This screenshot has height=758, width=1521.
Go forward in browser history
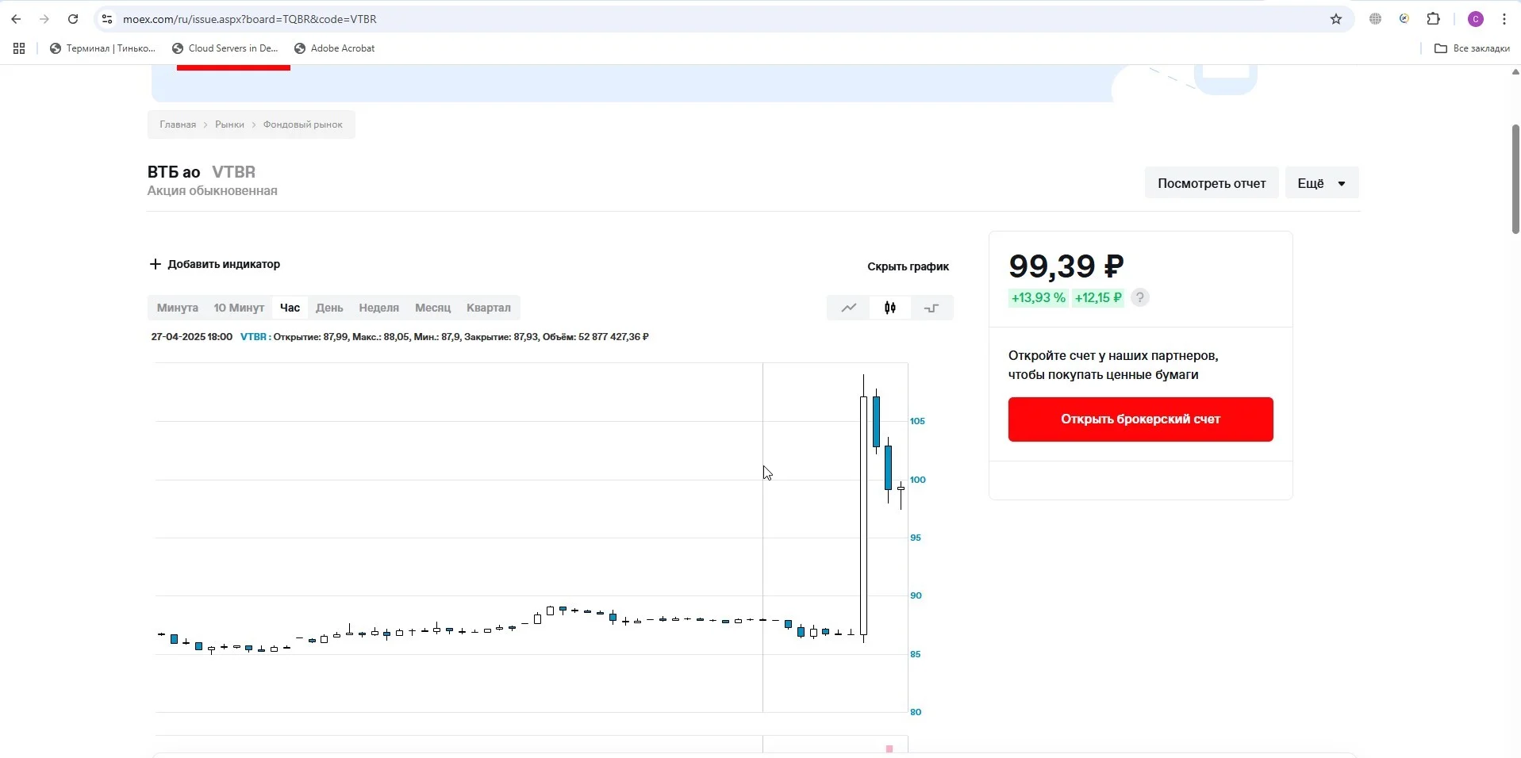point(44,19)
